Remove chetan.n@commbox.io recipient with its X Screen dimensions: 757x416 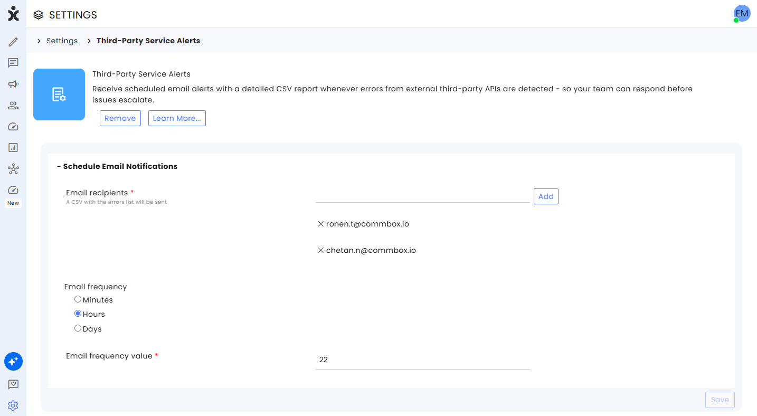(x=320, y=250)
